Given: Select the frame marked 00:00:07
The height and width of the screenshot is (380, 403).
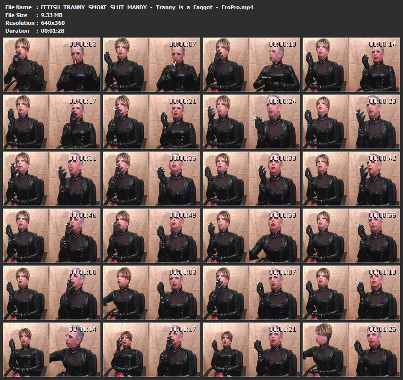Looking at the screenshot, I should click(151, 65).
